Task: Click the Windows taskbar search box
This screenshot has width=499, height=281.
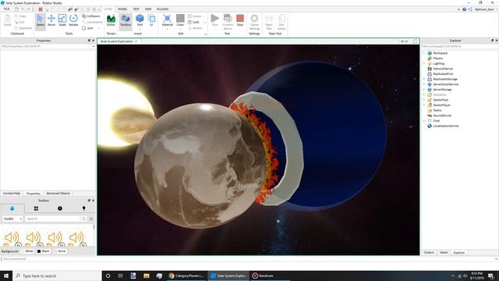Action: click(x=57, y=276)
